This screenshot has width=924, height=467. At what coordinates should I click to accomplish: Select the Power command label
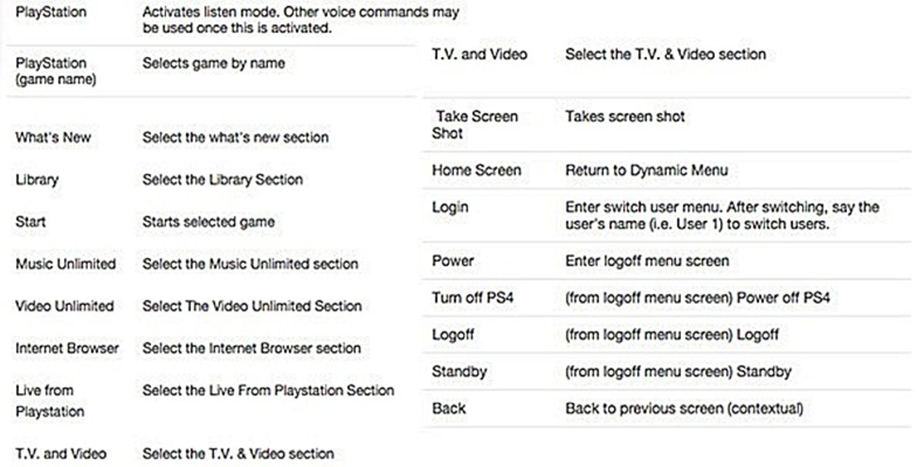click(x=452, y=261)
